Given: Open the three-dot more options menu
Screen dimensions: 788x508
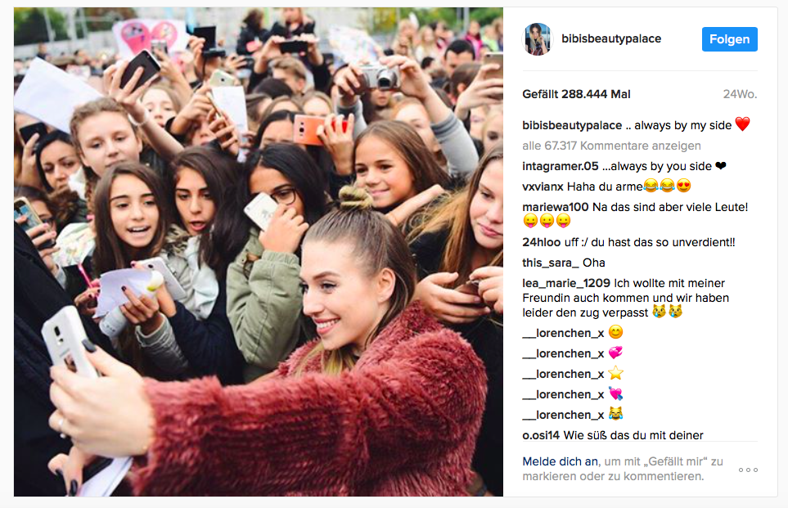Looking at the screenshot, I should (748, 470).
